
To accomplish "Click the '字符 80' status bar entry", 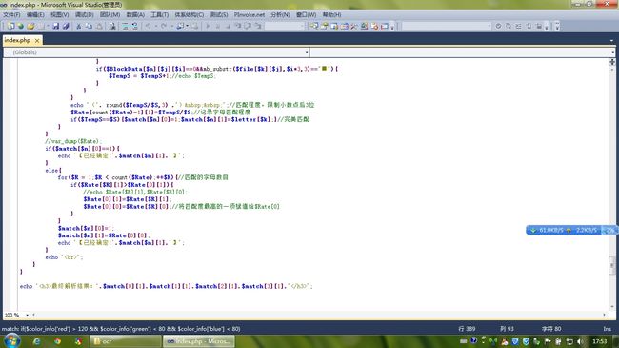I will tap(551, 329).
